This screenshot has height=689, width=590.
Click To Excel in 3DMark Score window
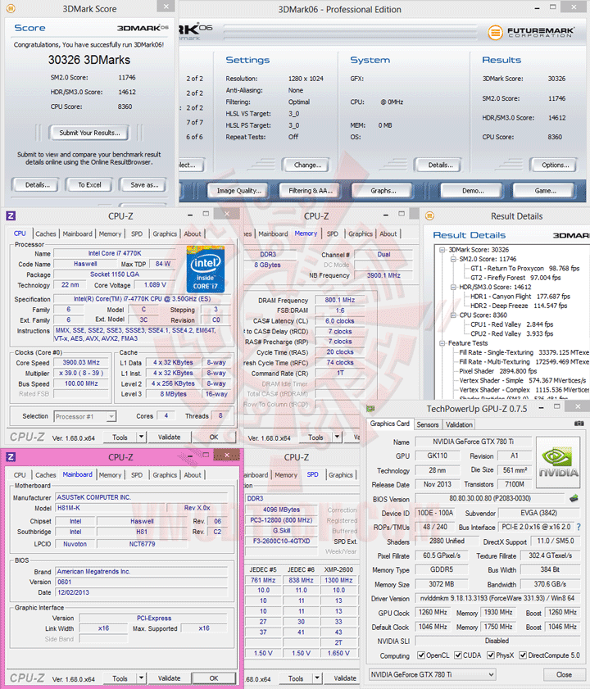point(89,185)
